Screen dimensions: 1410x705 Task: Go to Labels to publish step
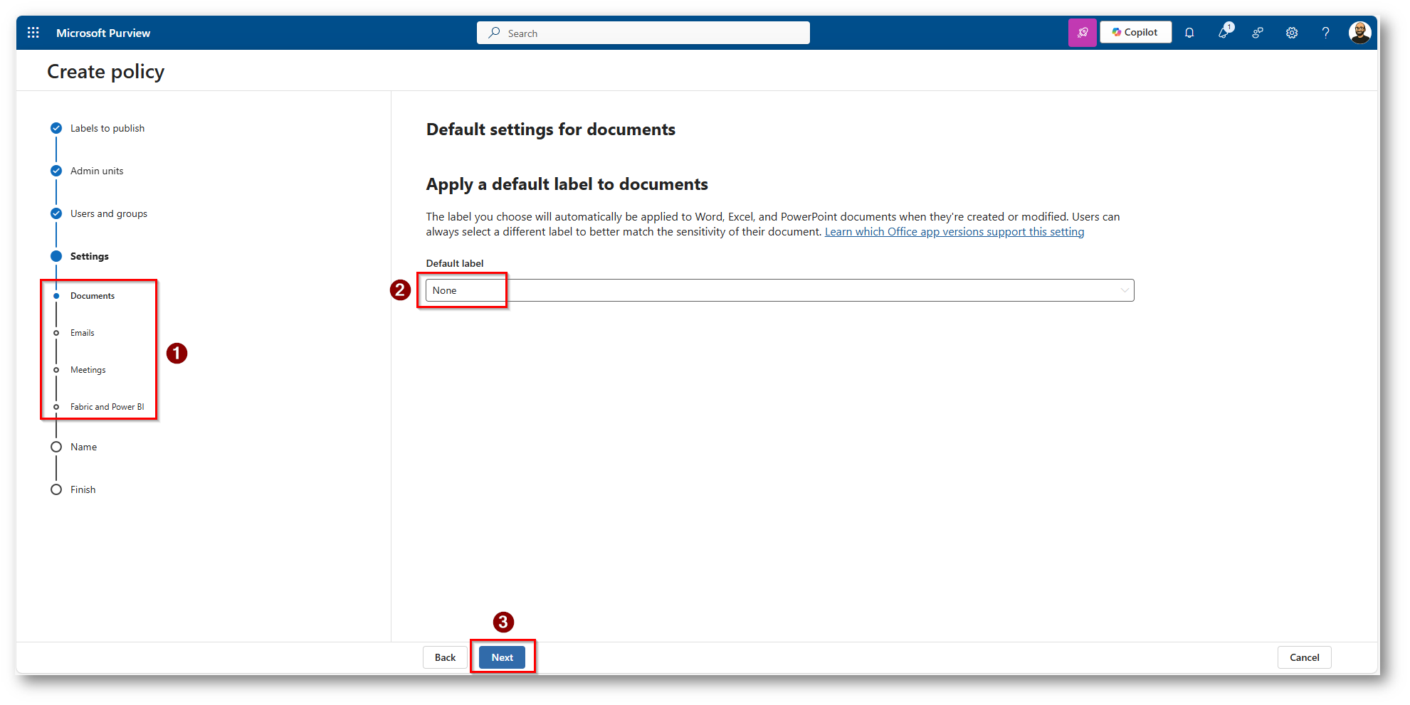click(107, 128)
